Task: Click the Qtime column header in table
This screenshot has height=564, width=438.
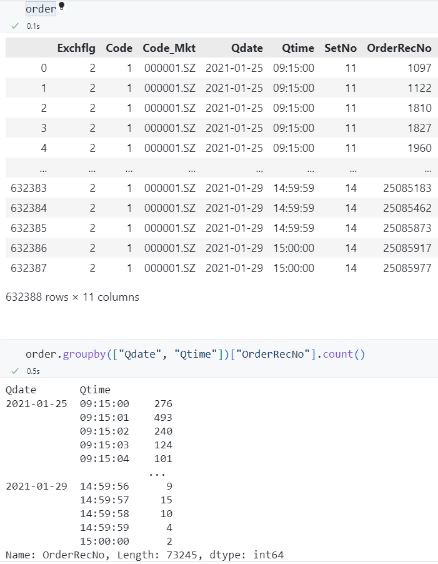Action: click(298, 48)
